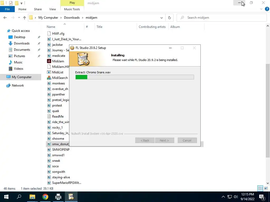
Task: Go back with the Back arrow
Action: coord(5,18)
